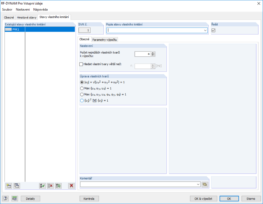Select Max {ux, uy, uz, φx, φy, φz} = 1 option
Image resolution: width=263 pixels, height=204 pixels.
click(x=82, y=94)
